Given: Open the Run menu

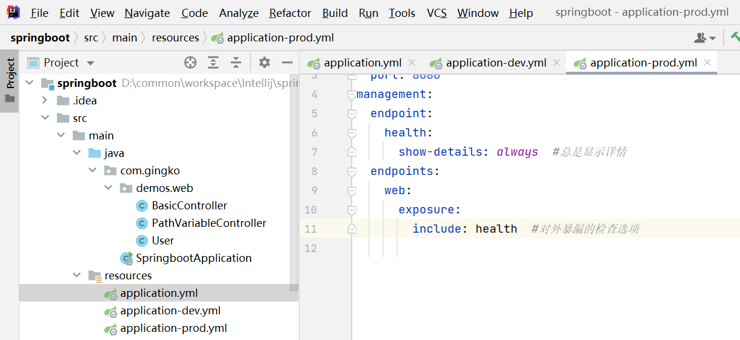Looking at the screenshot, I should pos(369,13).
